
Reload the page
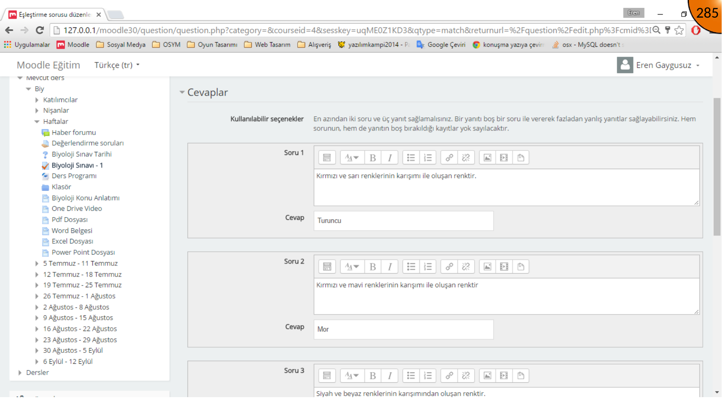point(40,30)
